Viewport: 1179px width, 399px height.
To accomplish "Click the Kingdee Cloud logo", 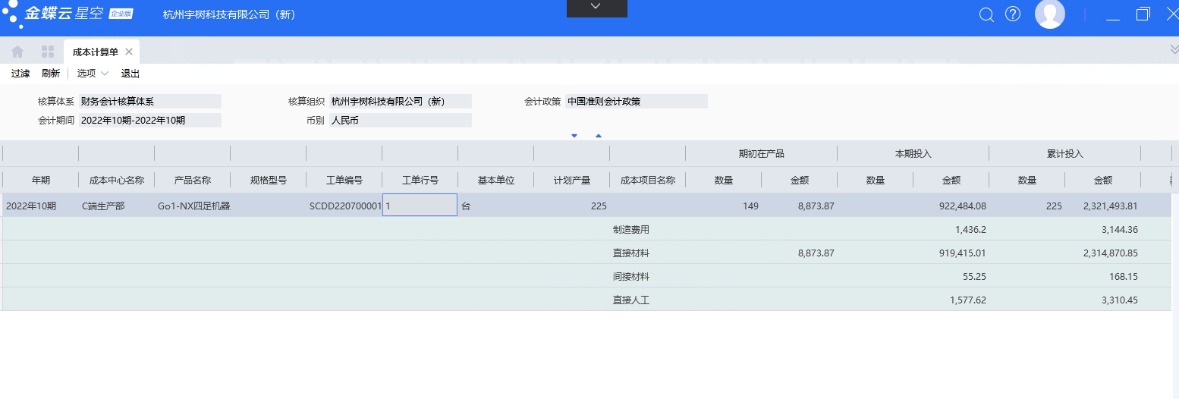I will pos(67,14).
